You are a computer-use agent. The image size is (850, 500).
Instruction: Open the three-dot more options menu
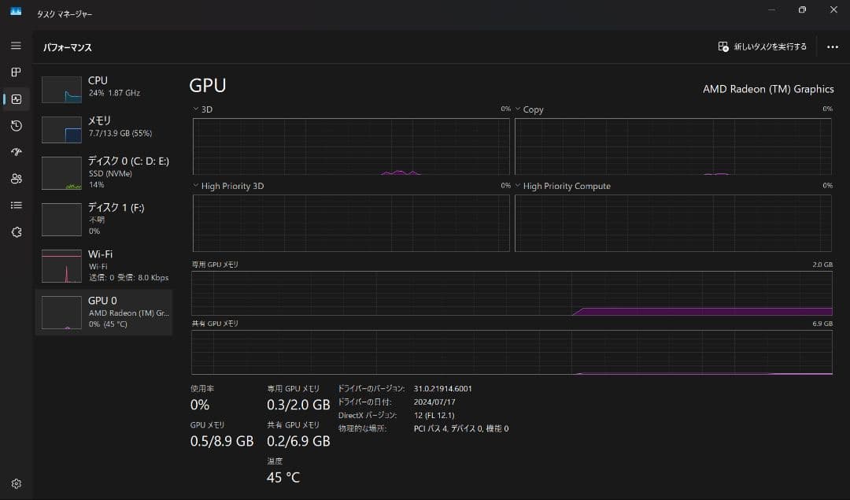833,46
